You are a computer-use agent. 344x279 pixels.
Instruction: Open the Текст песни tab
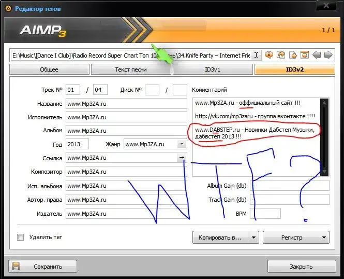(x=130, y=69)
